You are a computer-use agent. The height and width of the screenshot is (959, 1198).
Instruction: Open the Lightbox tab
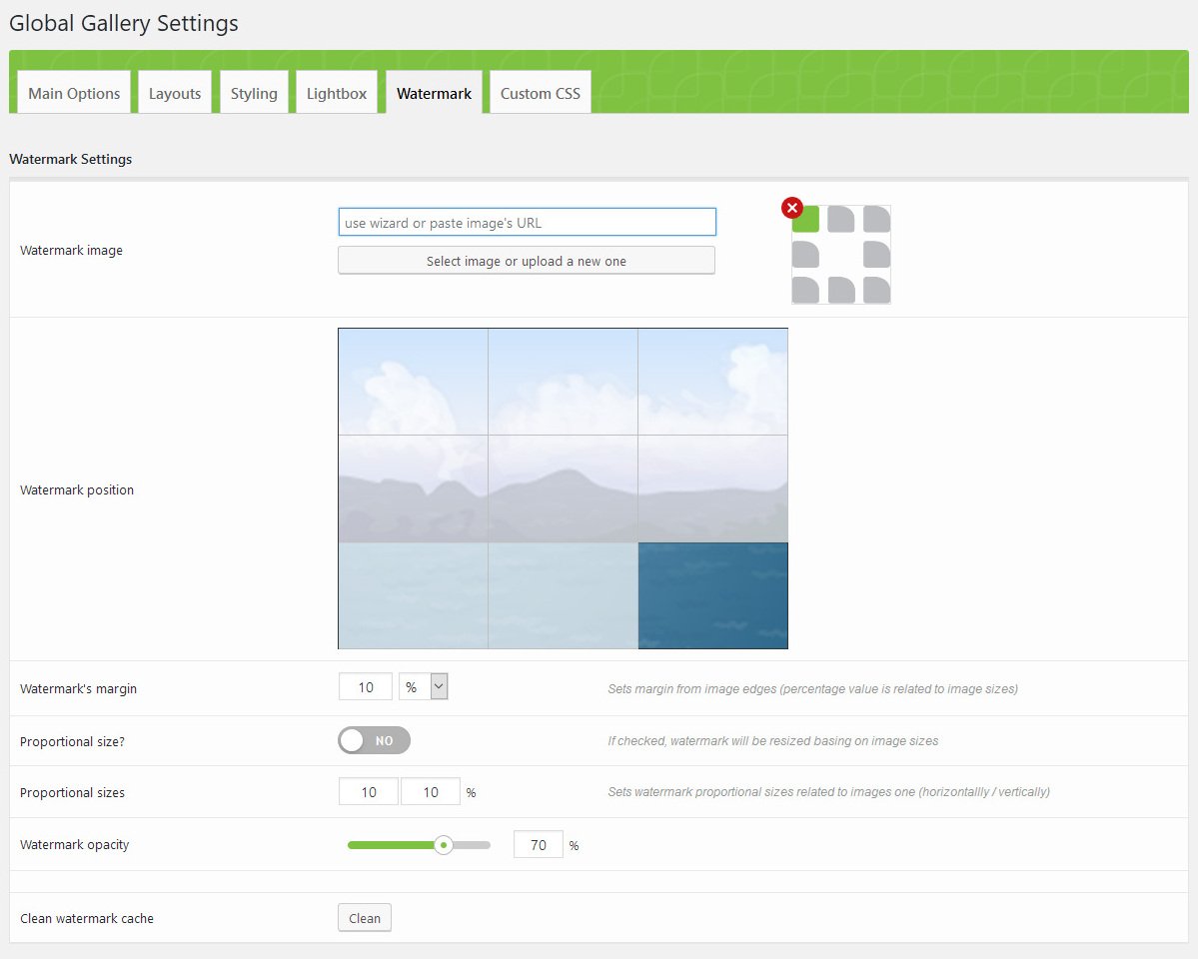point(337,93)
